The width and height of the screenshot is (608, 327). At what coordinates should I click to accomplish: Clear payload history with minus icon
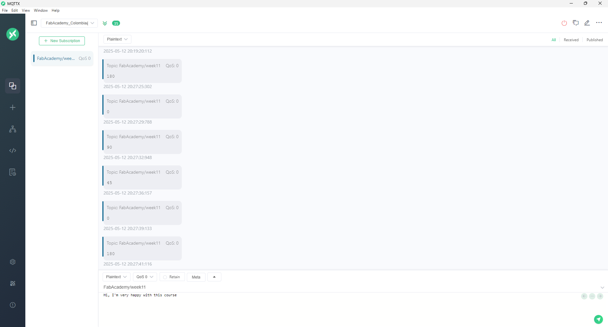pos(592,296)
